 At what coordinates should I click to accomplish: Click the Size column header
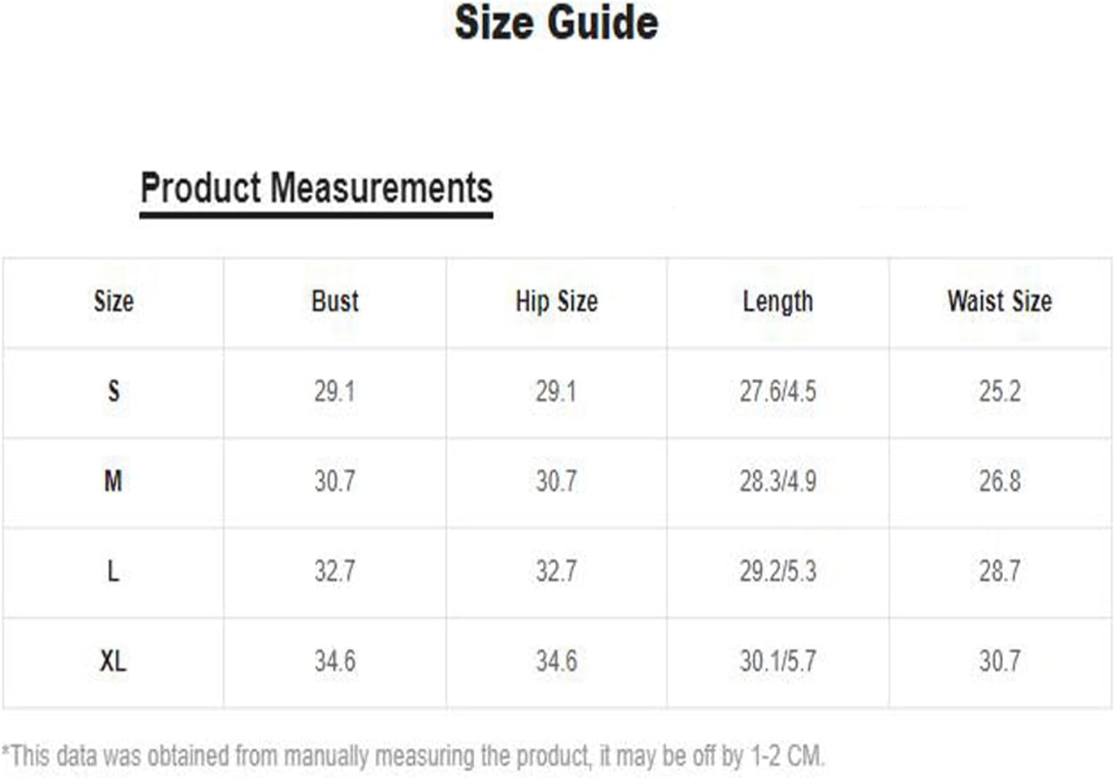click(114, 301)
